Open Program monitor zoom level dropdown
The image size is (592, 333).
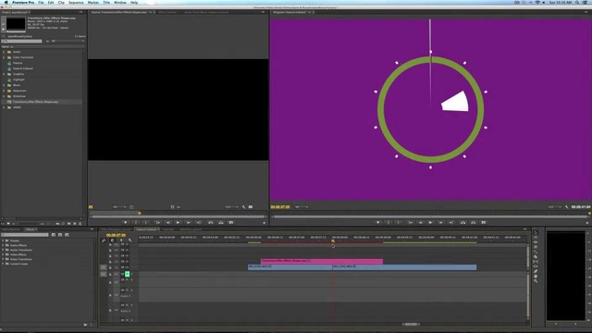coord(302,207)
